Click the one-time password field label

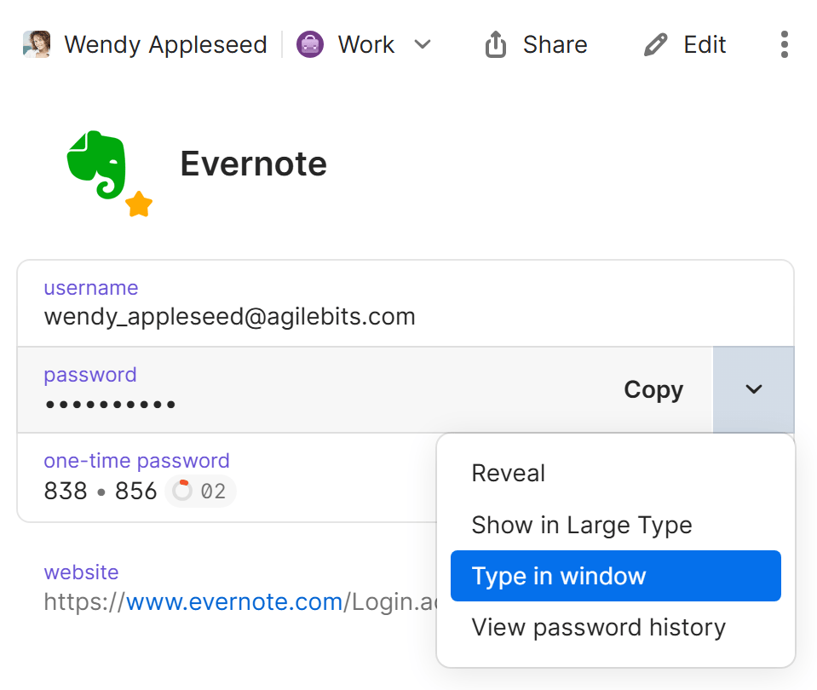[x=136, y=461]
